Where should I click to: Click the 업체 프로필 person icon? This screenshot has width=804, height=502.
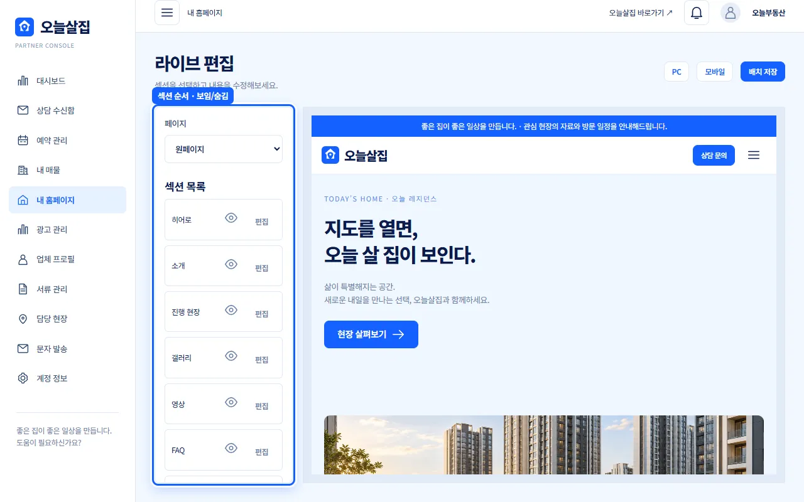(x=23, y=259)
